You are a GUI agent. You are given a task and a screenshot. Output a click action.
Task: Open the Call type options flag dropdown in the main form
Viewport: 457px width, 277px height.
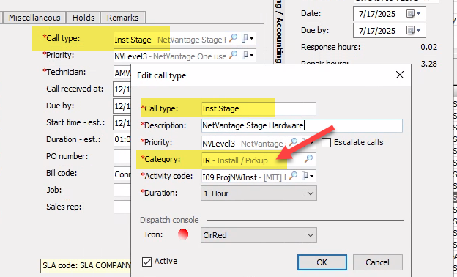pyautogui.click(x=248, y=38)
